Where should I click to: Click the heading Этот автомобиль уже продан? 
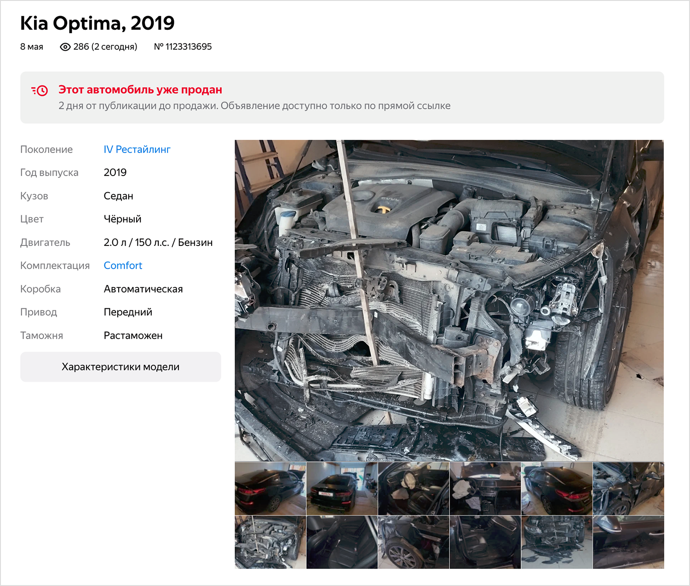pyautogui.click(x=140, y=90)
